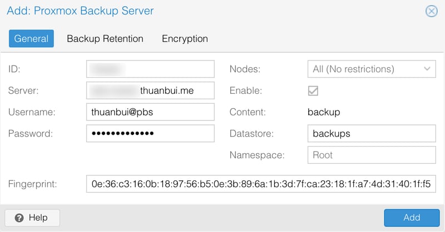
Task: Toggle the Enable checkbox
Action: point(313,90)
